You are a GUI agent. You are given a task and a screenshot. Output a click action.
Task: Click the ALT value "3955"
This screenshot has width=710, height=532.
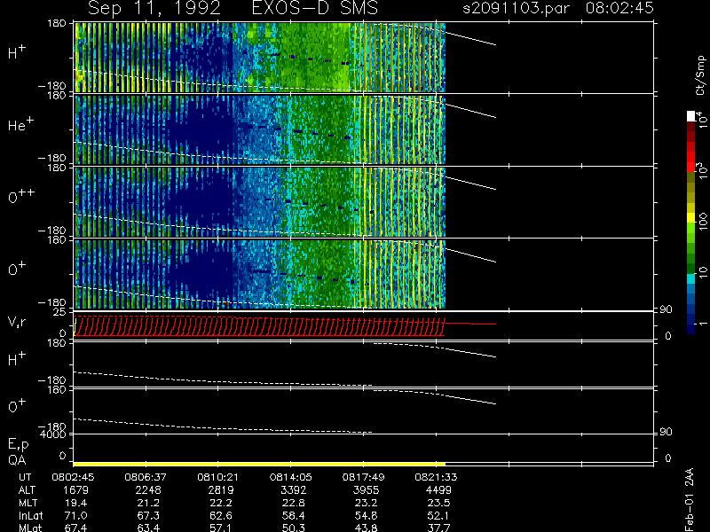(366, 490)
